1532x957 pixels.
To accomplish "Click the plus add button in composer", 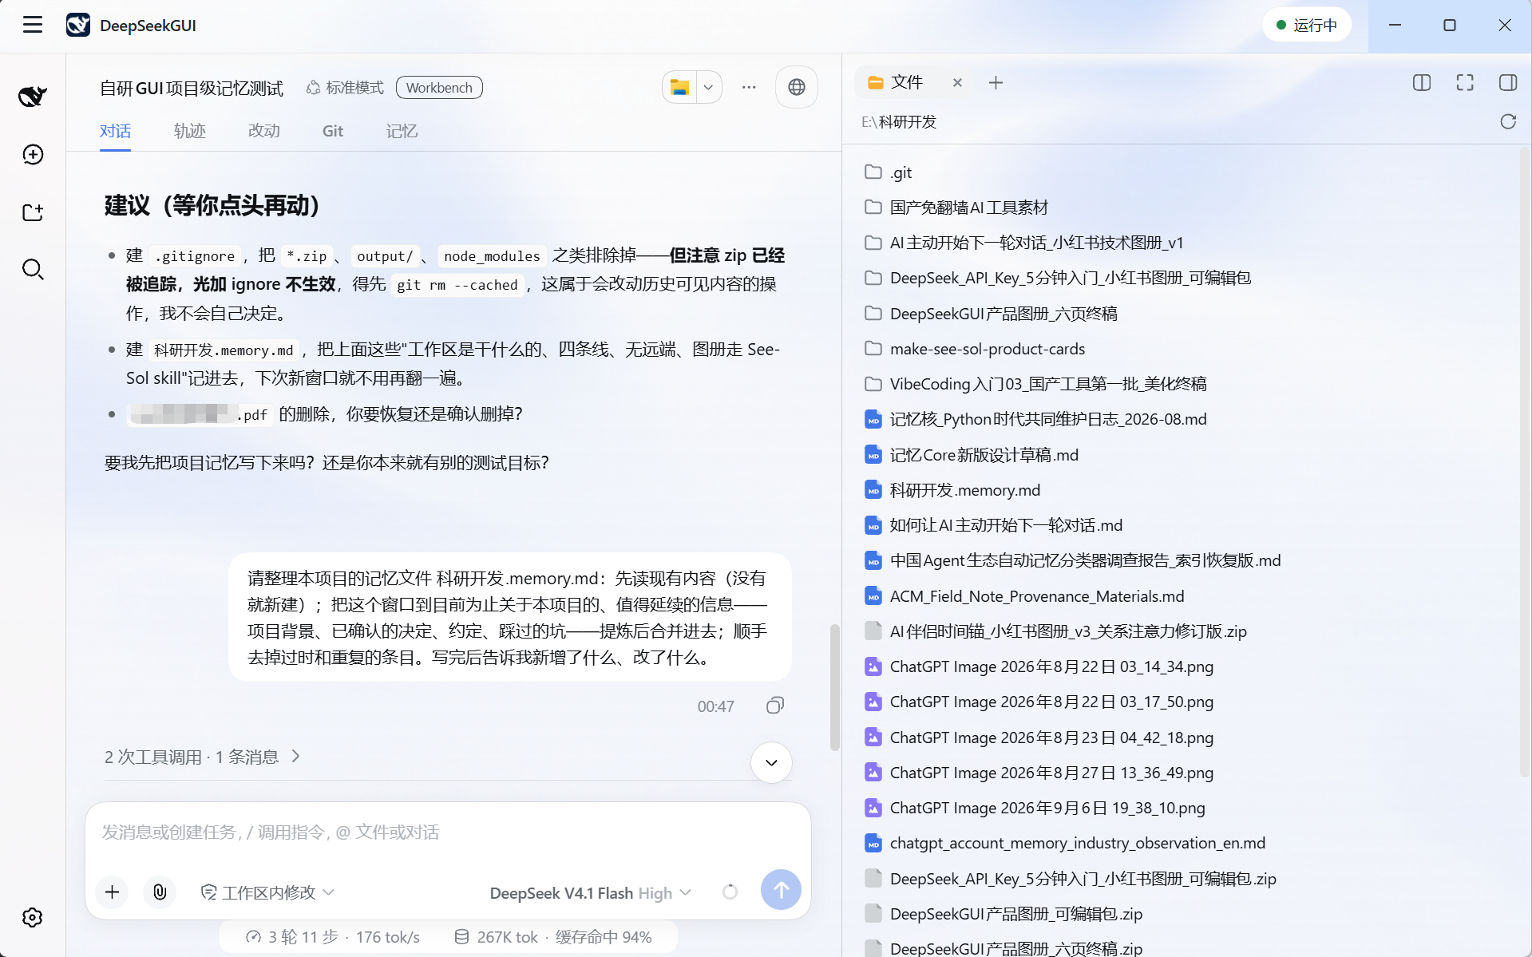I will pyautogui.click(x=113, y=892).
